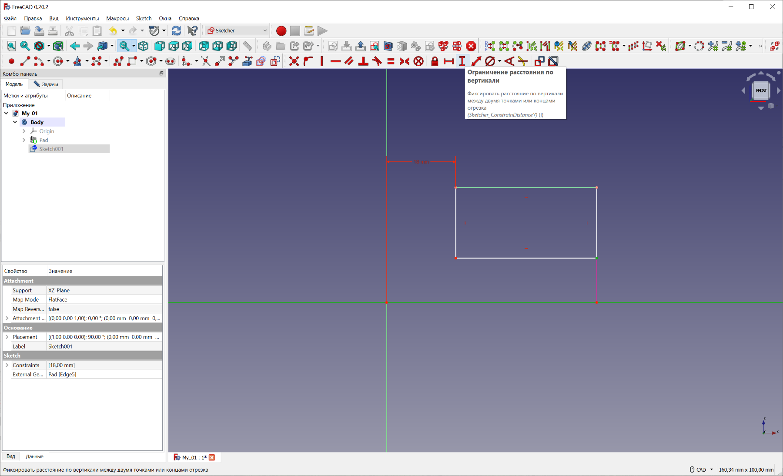783x476 pixels.
Task: Expand the Placement property row
Action: [x=7, y=337]
